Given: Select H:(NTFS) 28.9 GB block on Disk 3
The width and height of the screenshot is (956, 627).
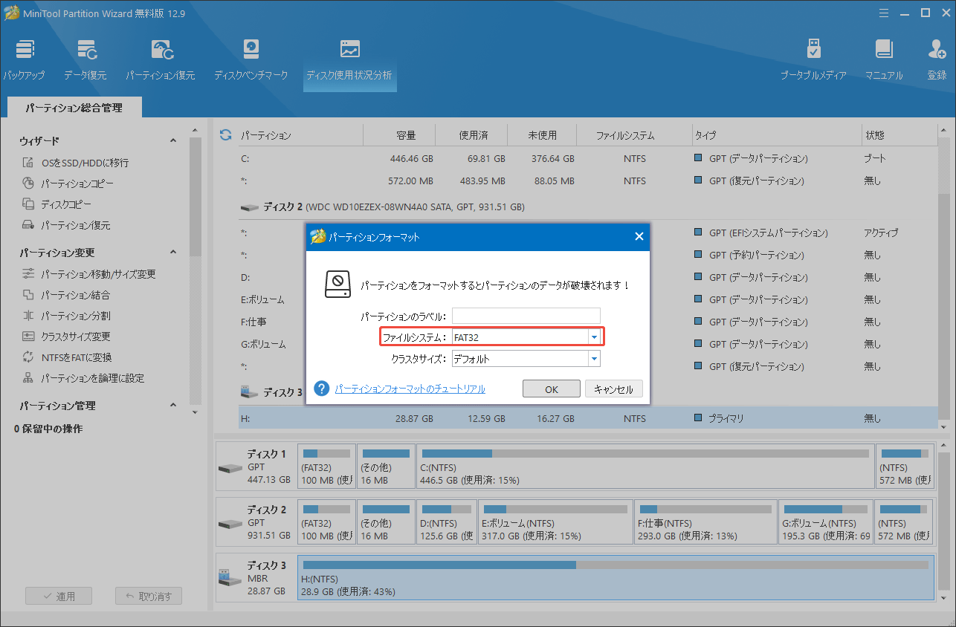Looking at the screenshot, I should tap(616, 577).
